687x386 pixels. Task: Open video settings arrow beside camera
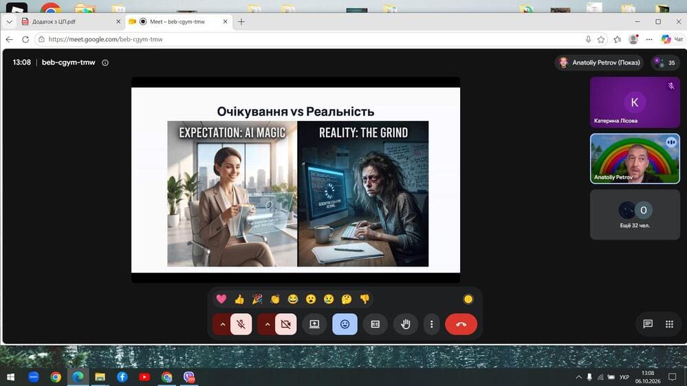tap(267, 324)
